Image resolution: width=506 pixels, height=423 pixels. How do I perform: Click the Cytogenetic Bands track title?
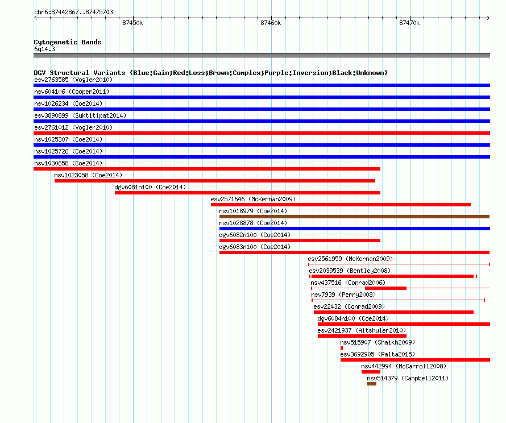pos(68,42)
